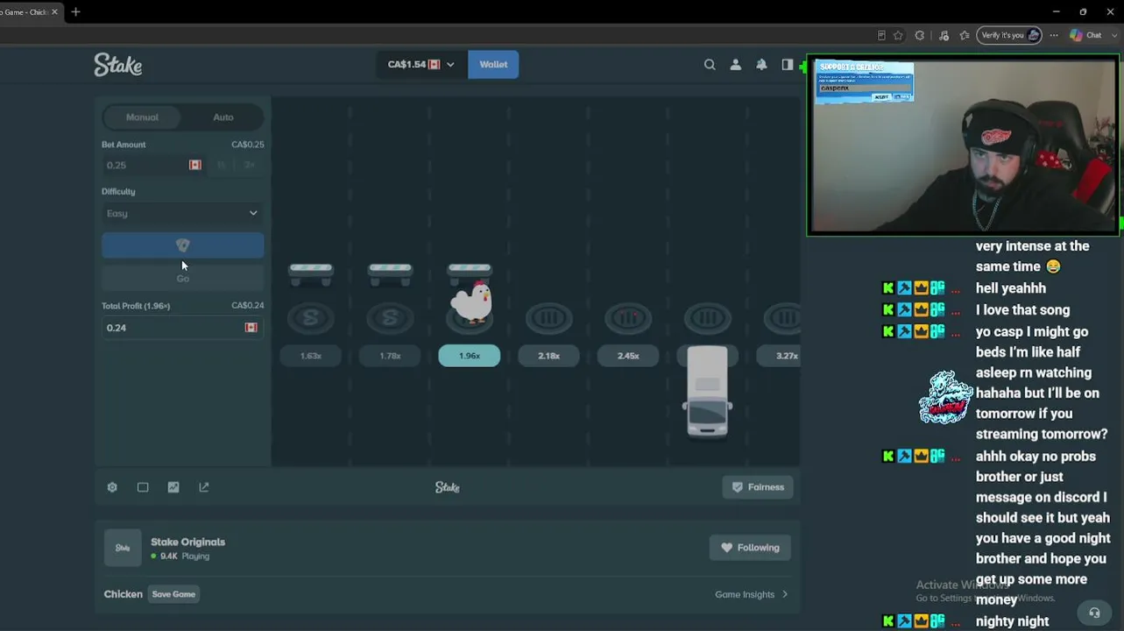Open the Fairness dialog

coord(758,487)
